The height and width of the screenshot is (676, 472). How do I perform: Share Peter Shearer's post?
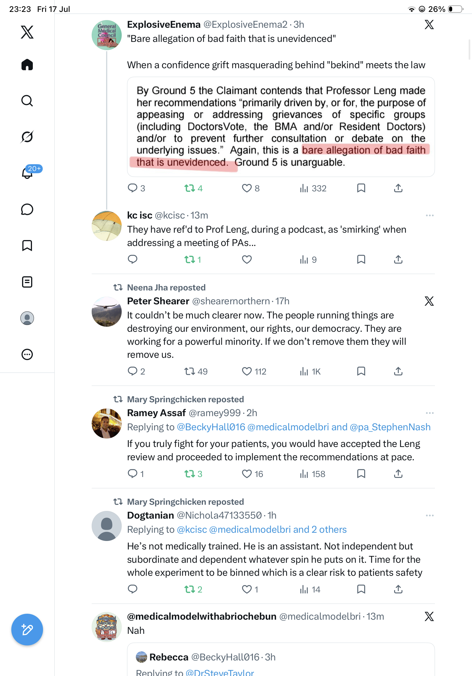398,371
